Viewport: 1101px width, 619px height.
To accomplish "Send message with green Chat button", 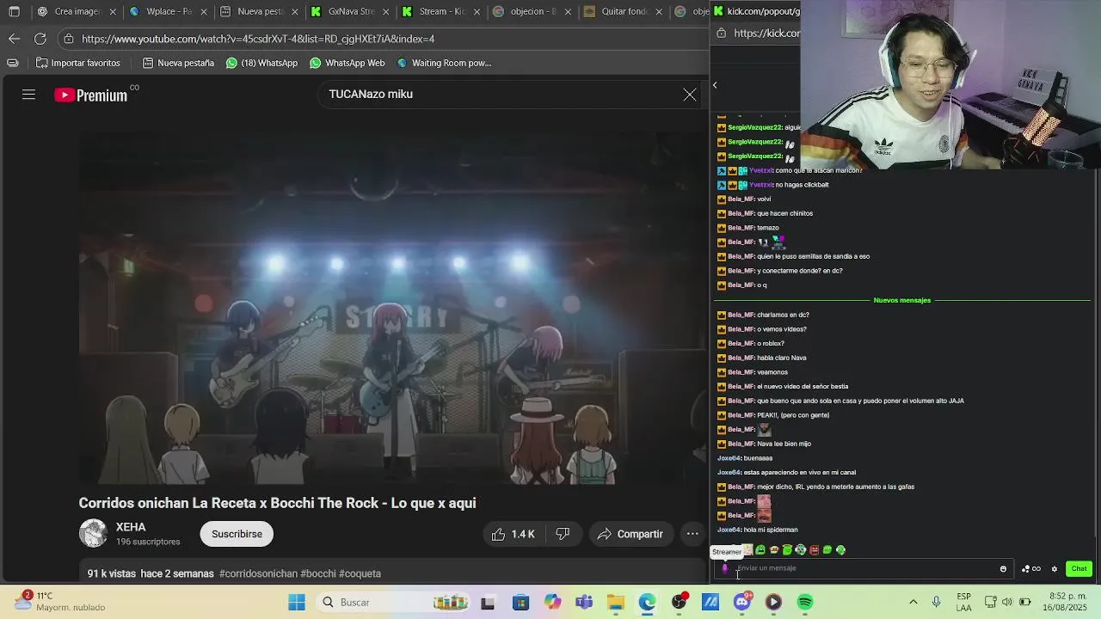I will (1079, 568).
